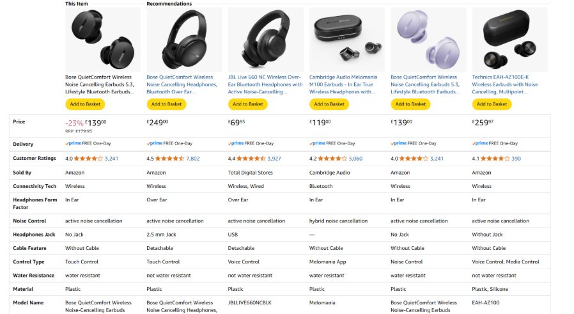Open the JBL Live 660 NC title link

point(265,84)
